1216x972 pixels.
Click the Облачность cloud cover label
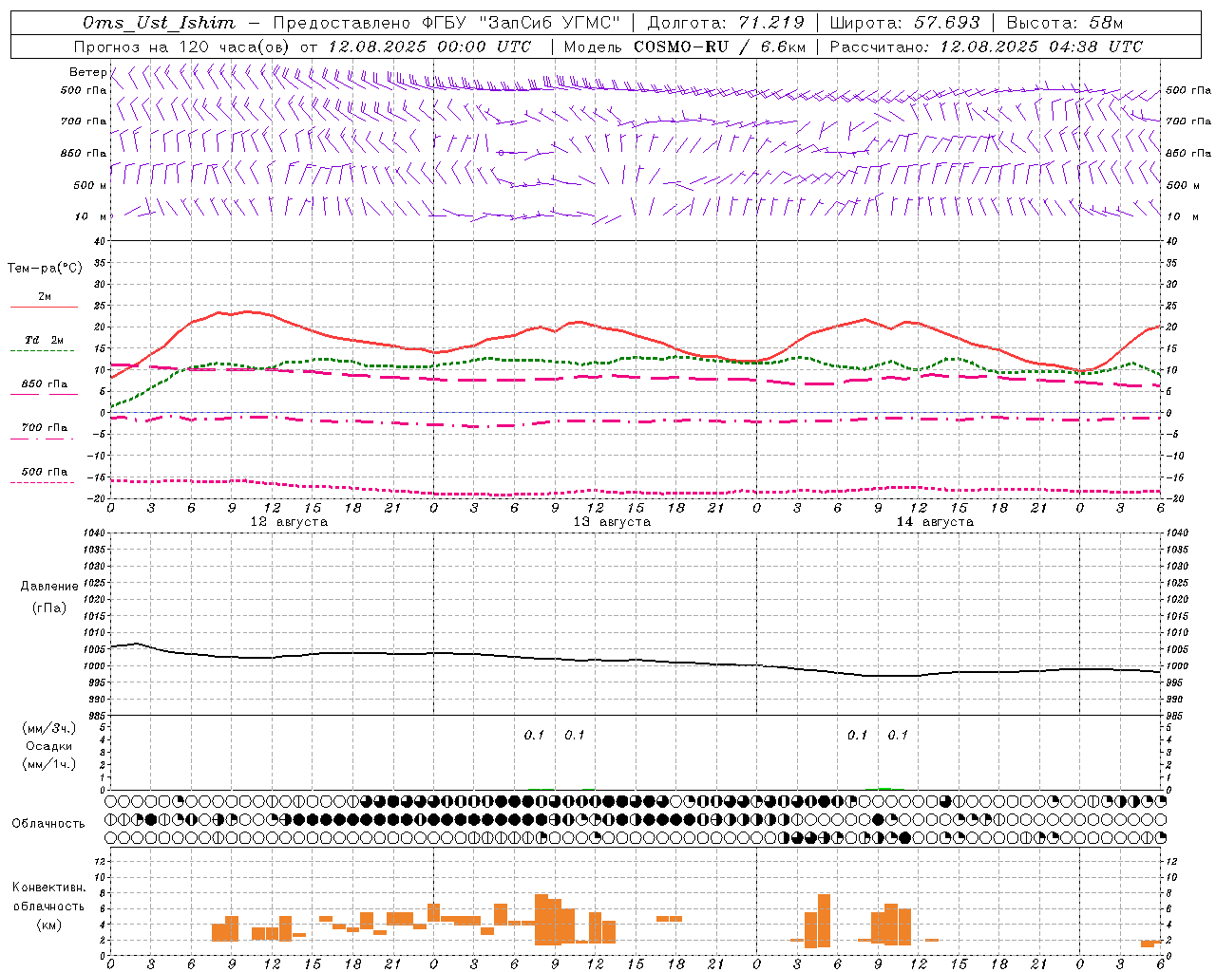[48, 824]
